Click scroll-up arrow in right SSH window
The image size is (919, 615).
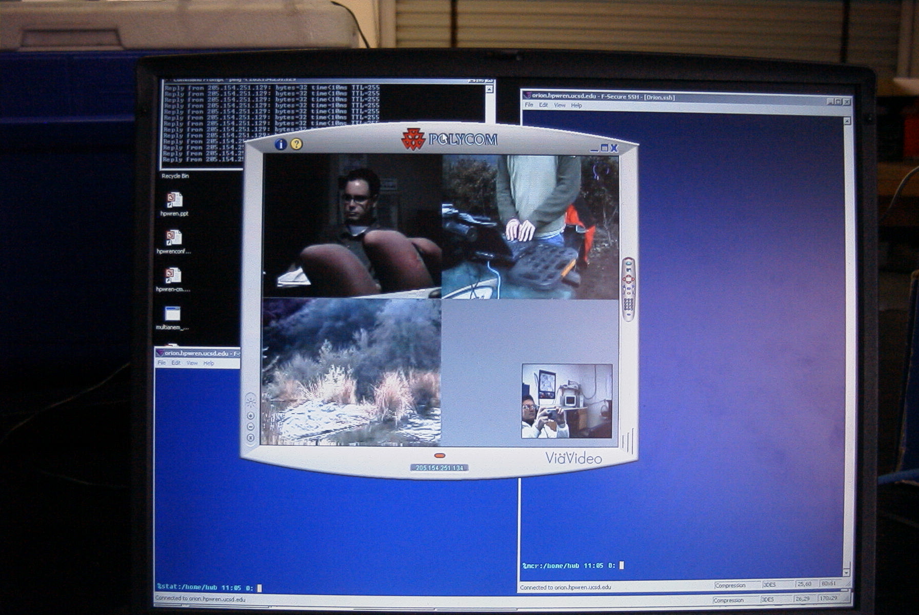[x=847, y=121]
